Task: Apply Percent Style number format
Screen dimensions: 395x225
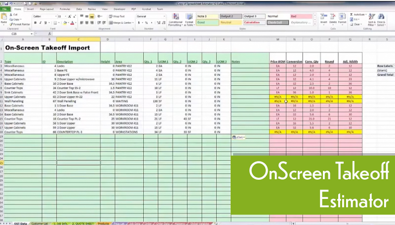Action: [x=146, y=23]
